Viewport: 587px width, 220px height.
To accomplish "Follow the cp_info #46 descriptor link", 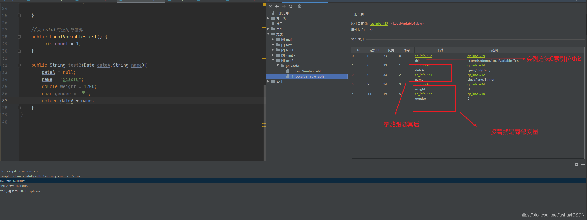I will [476, 94].
